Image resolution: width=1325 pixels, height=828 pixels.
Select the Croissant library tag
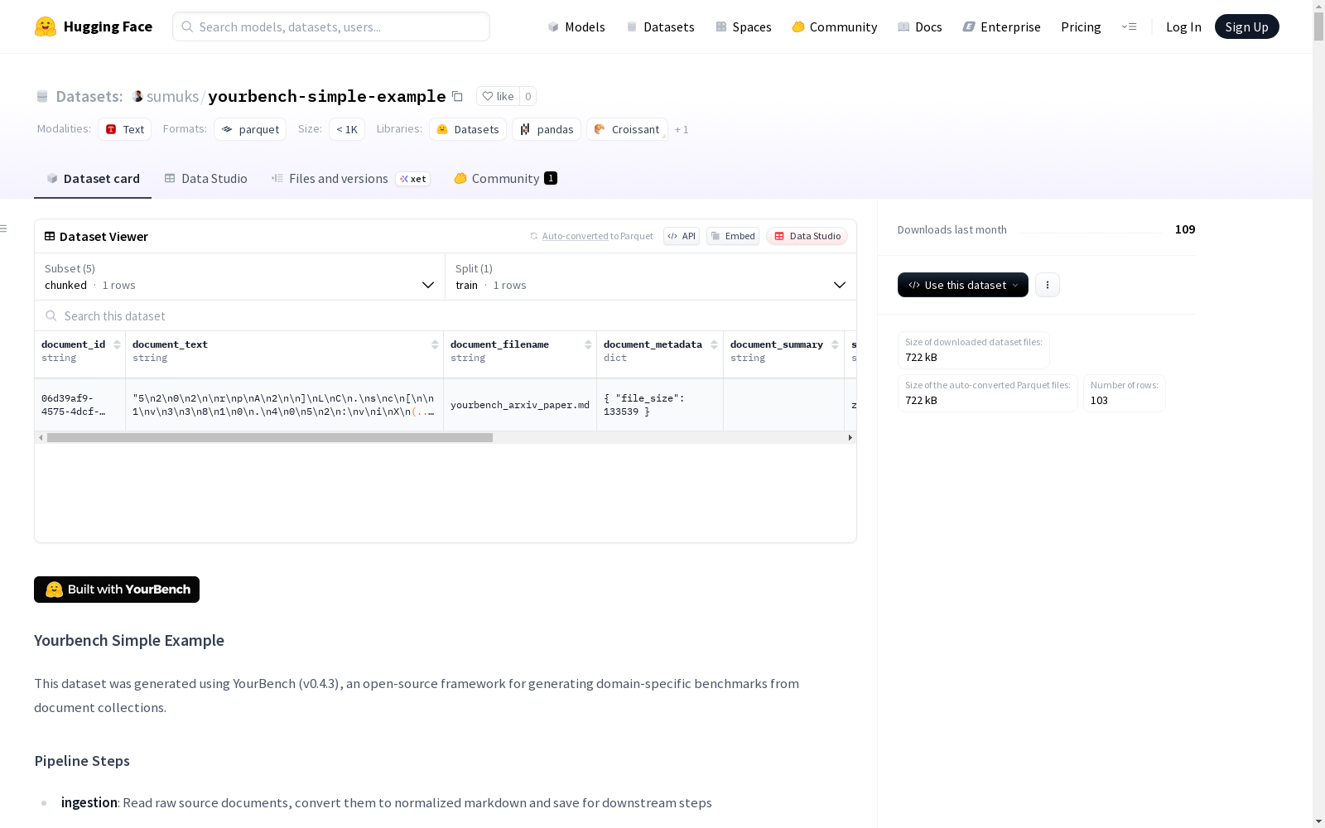coord(627,129)
